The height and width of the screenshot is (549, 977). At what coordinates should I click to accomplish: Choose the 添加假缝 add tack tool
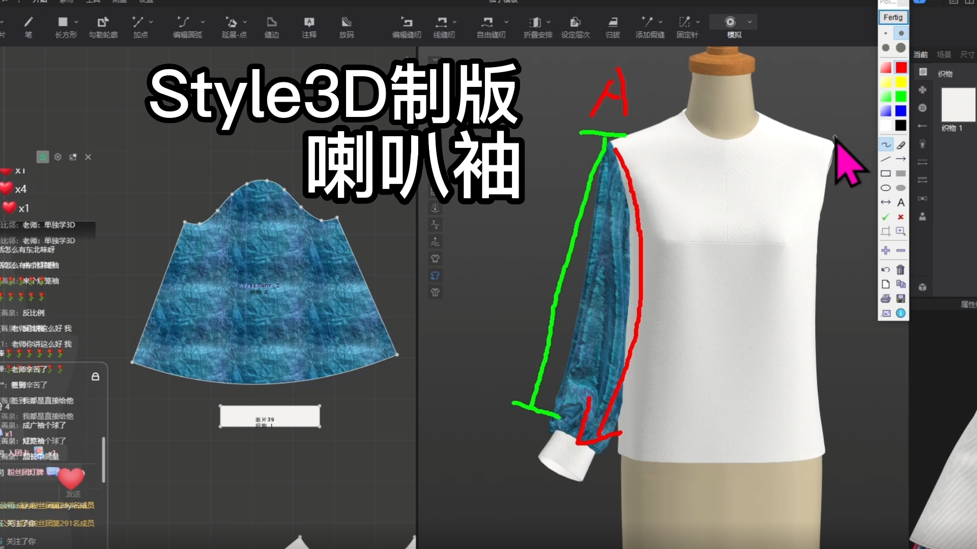point(649,27)
